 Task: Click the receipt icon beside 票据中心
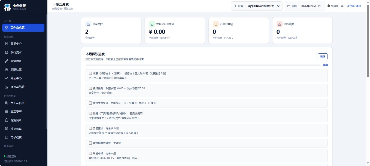click(7, 44)
